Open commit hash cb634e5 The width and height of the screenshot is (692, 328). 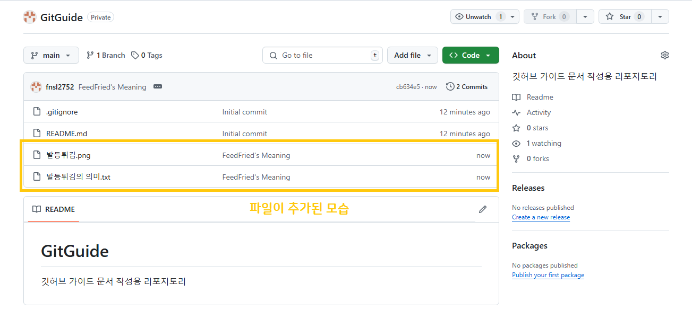[408, 87]
